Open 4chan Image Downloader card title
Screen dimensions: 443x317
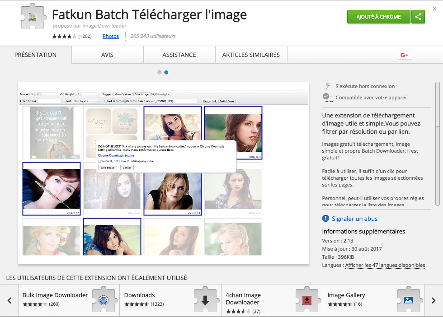(x=243, y=298)
